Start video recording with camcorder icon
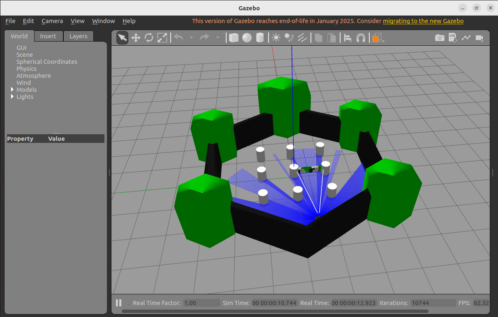 pos(479,37)
